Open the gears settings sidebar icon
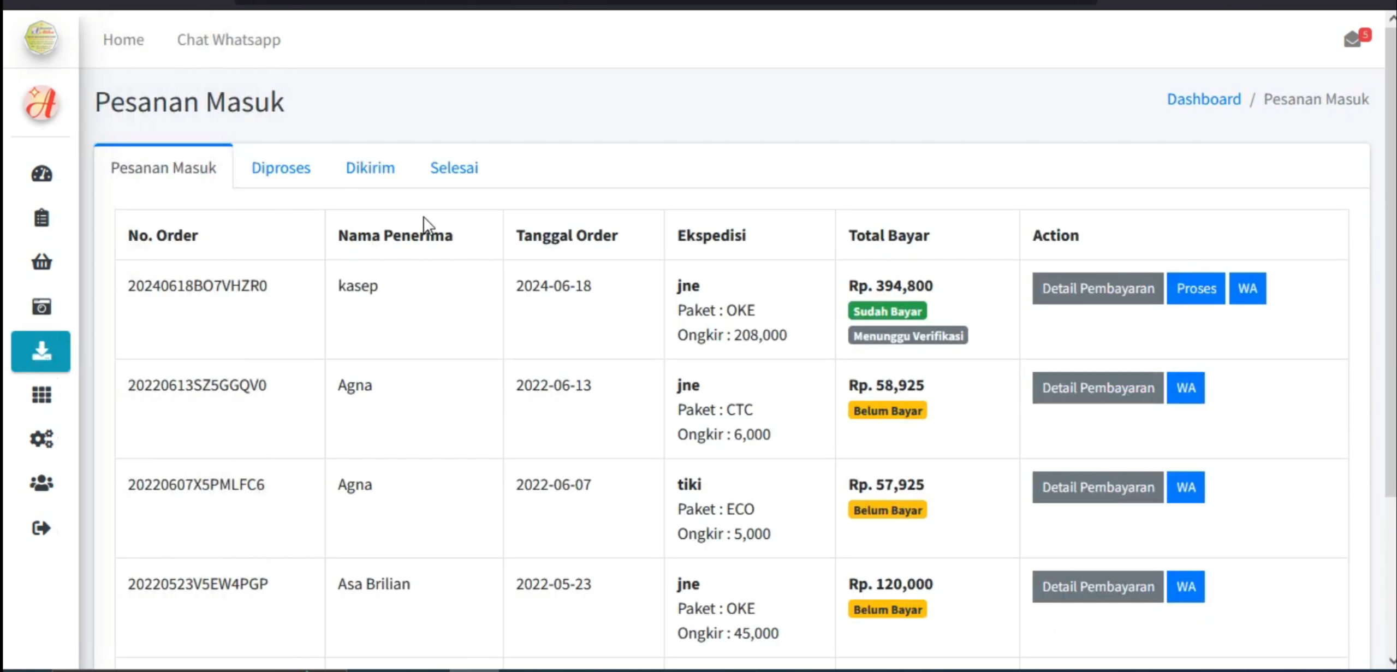The height and width of the screenshot is (672, 1397). (x=41, y=439)
